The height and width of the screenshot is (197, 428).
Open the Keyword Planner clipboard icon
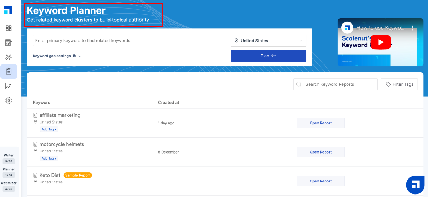9,72
